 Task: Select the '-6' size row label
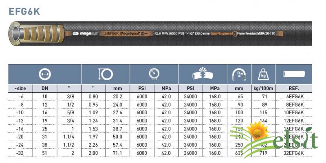(x=21, y=96)
